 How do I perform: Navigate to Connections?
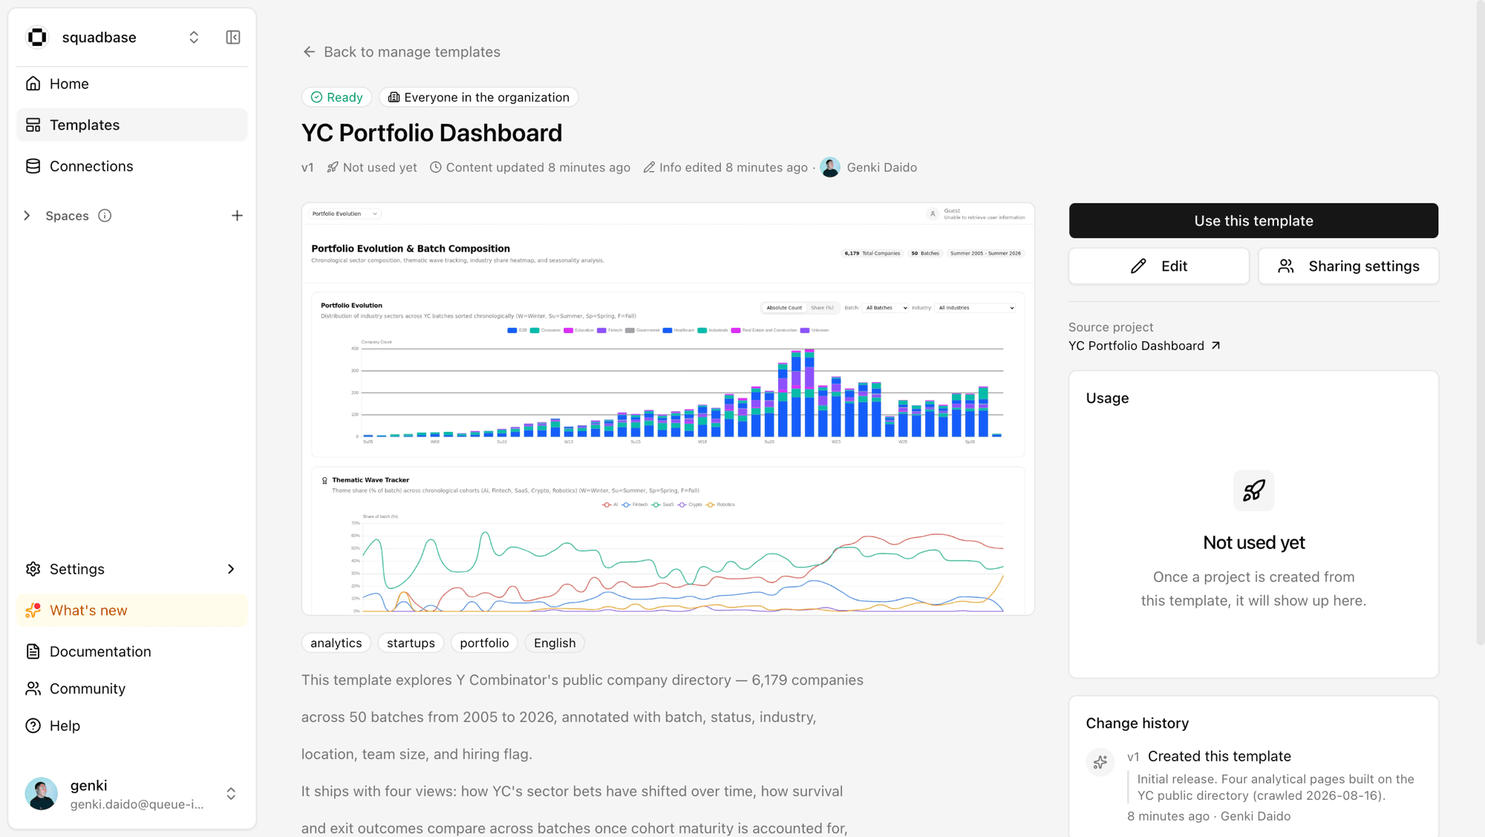(x=131, y=166)
